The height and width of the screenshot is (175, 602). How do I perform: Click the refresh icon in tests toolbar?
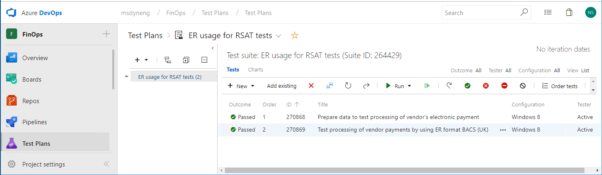348,86
